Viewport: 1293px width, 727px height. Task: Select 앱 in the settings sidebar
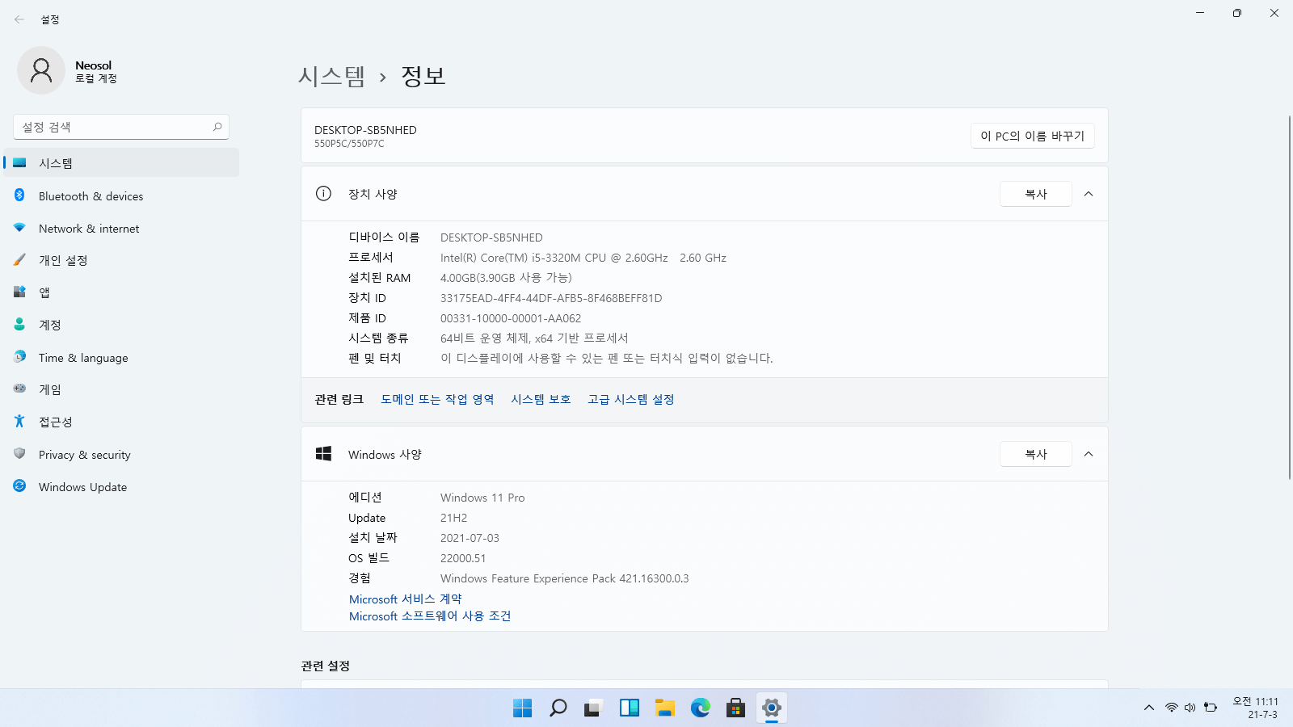[121, 292]
